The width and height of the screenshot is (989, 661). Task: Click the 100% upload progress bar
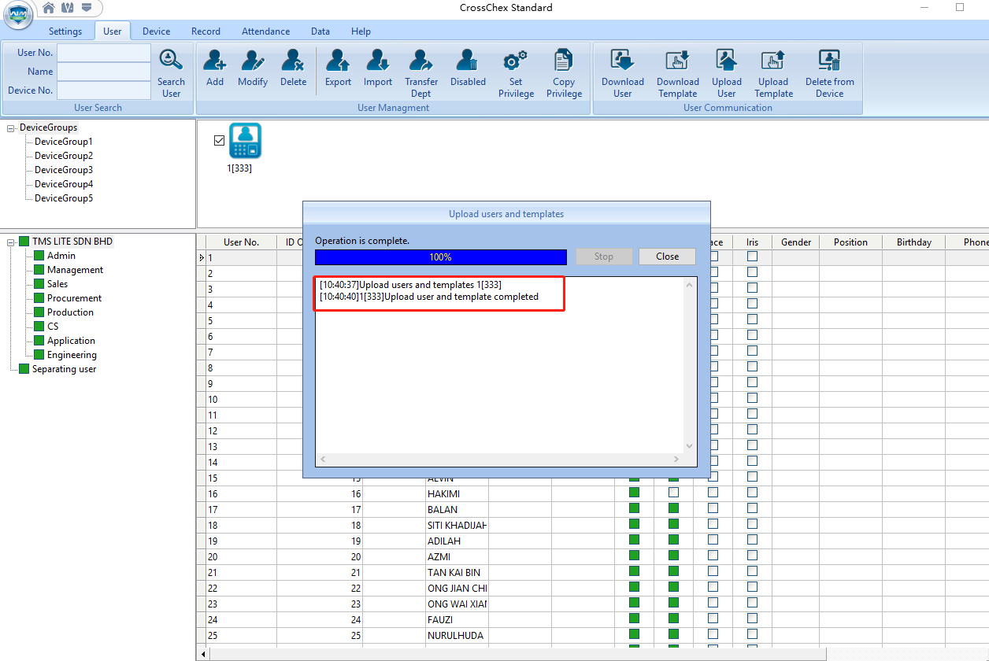point(440,257)
